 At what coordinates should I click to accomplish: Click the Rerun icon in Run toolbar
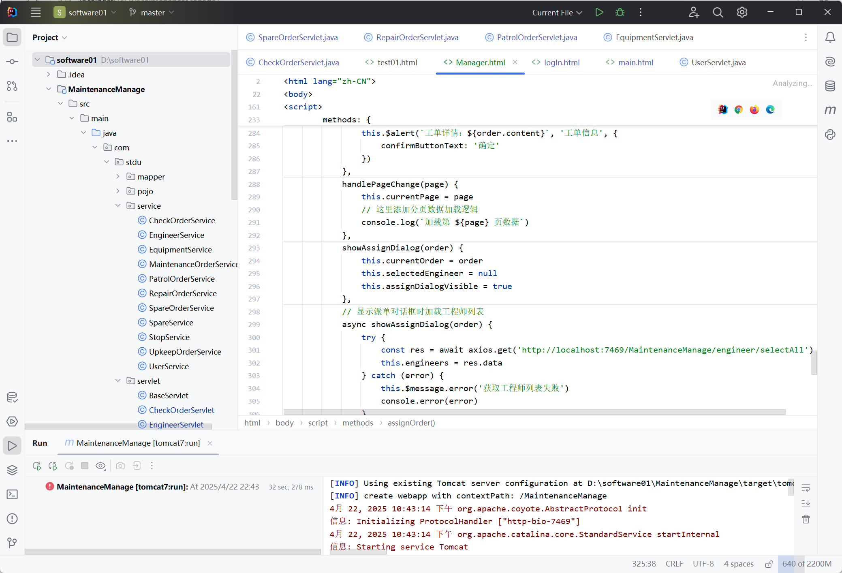tap(37, 466)
